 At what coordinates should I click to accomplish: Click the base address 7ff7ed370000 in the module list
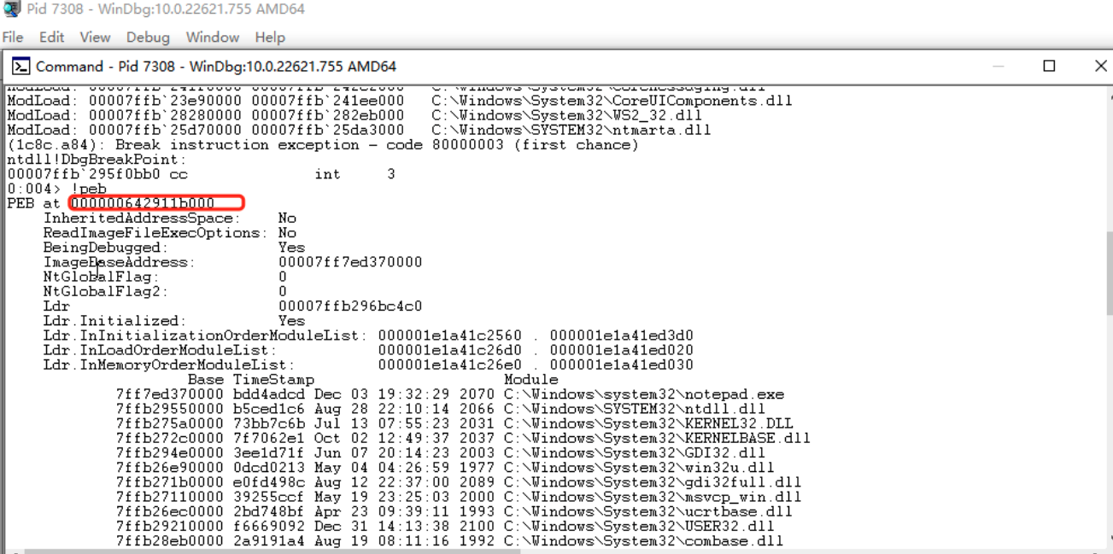tap(170, 394)
